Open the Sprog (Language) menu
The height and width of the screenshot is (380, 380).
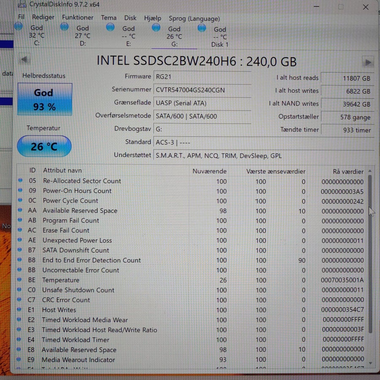point(194,19)
